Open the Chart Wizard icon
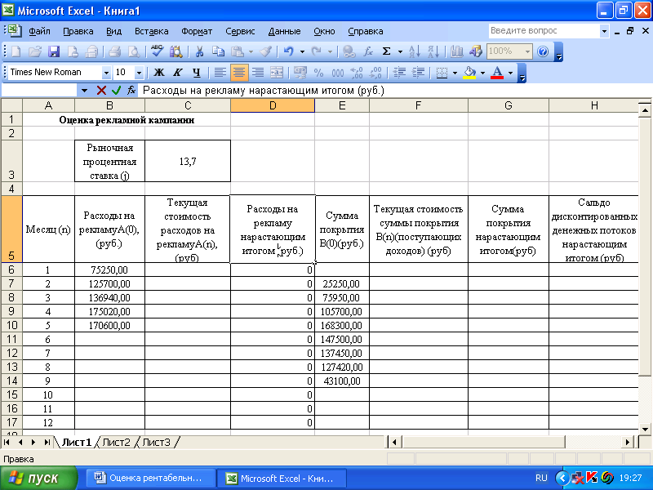The image size is (653, 490). (457, 51)
